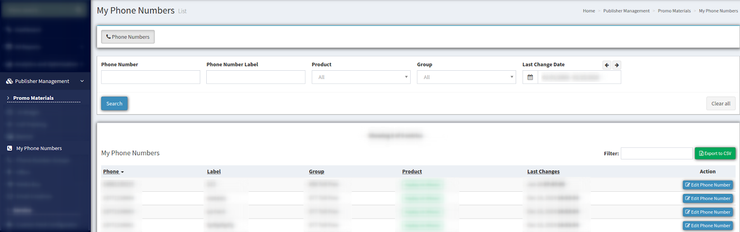Open the Group dropdown filter
740x232 pixels.
pyautogui.click(x=466, y=77)
